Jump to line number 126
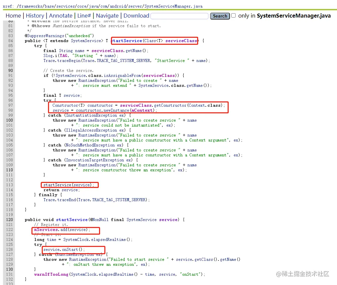Viewport: 337px width, 285px height. tap(10, 250)
